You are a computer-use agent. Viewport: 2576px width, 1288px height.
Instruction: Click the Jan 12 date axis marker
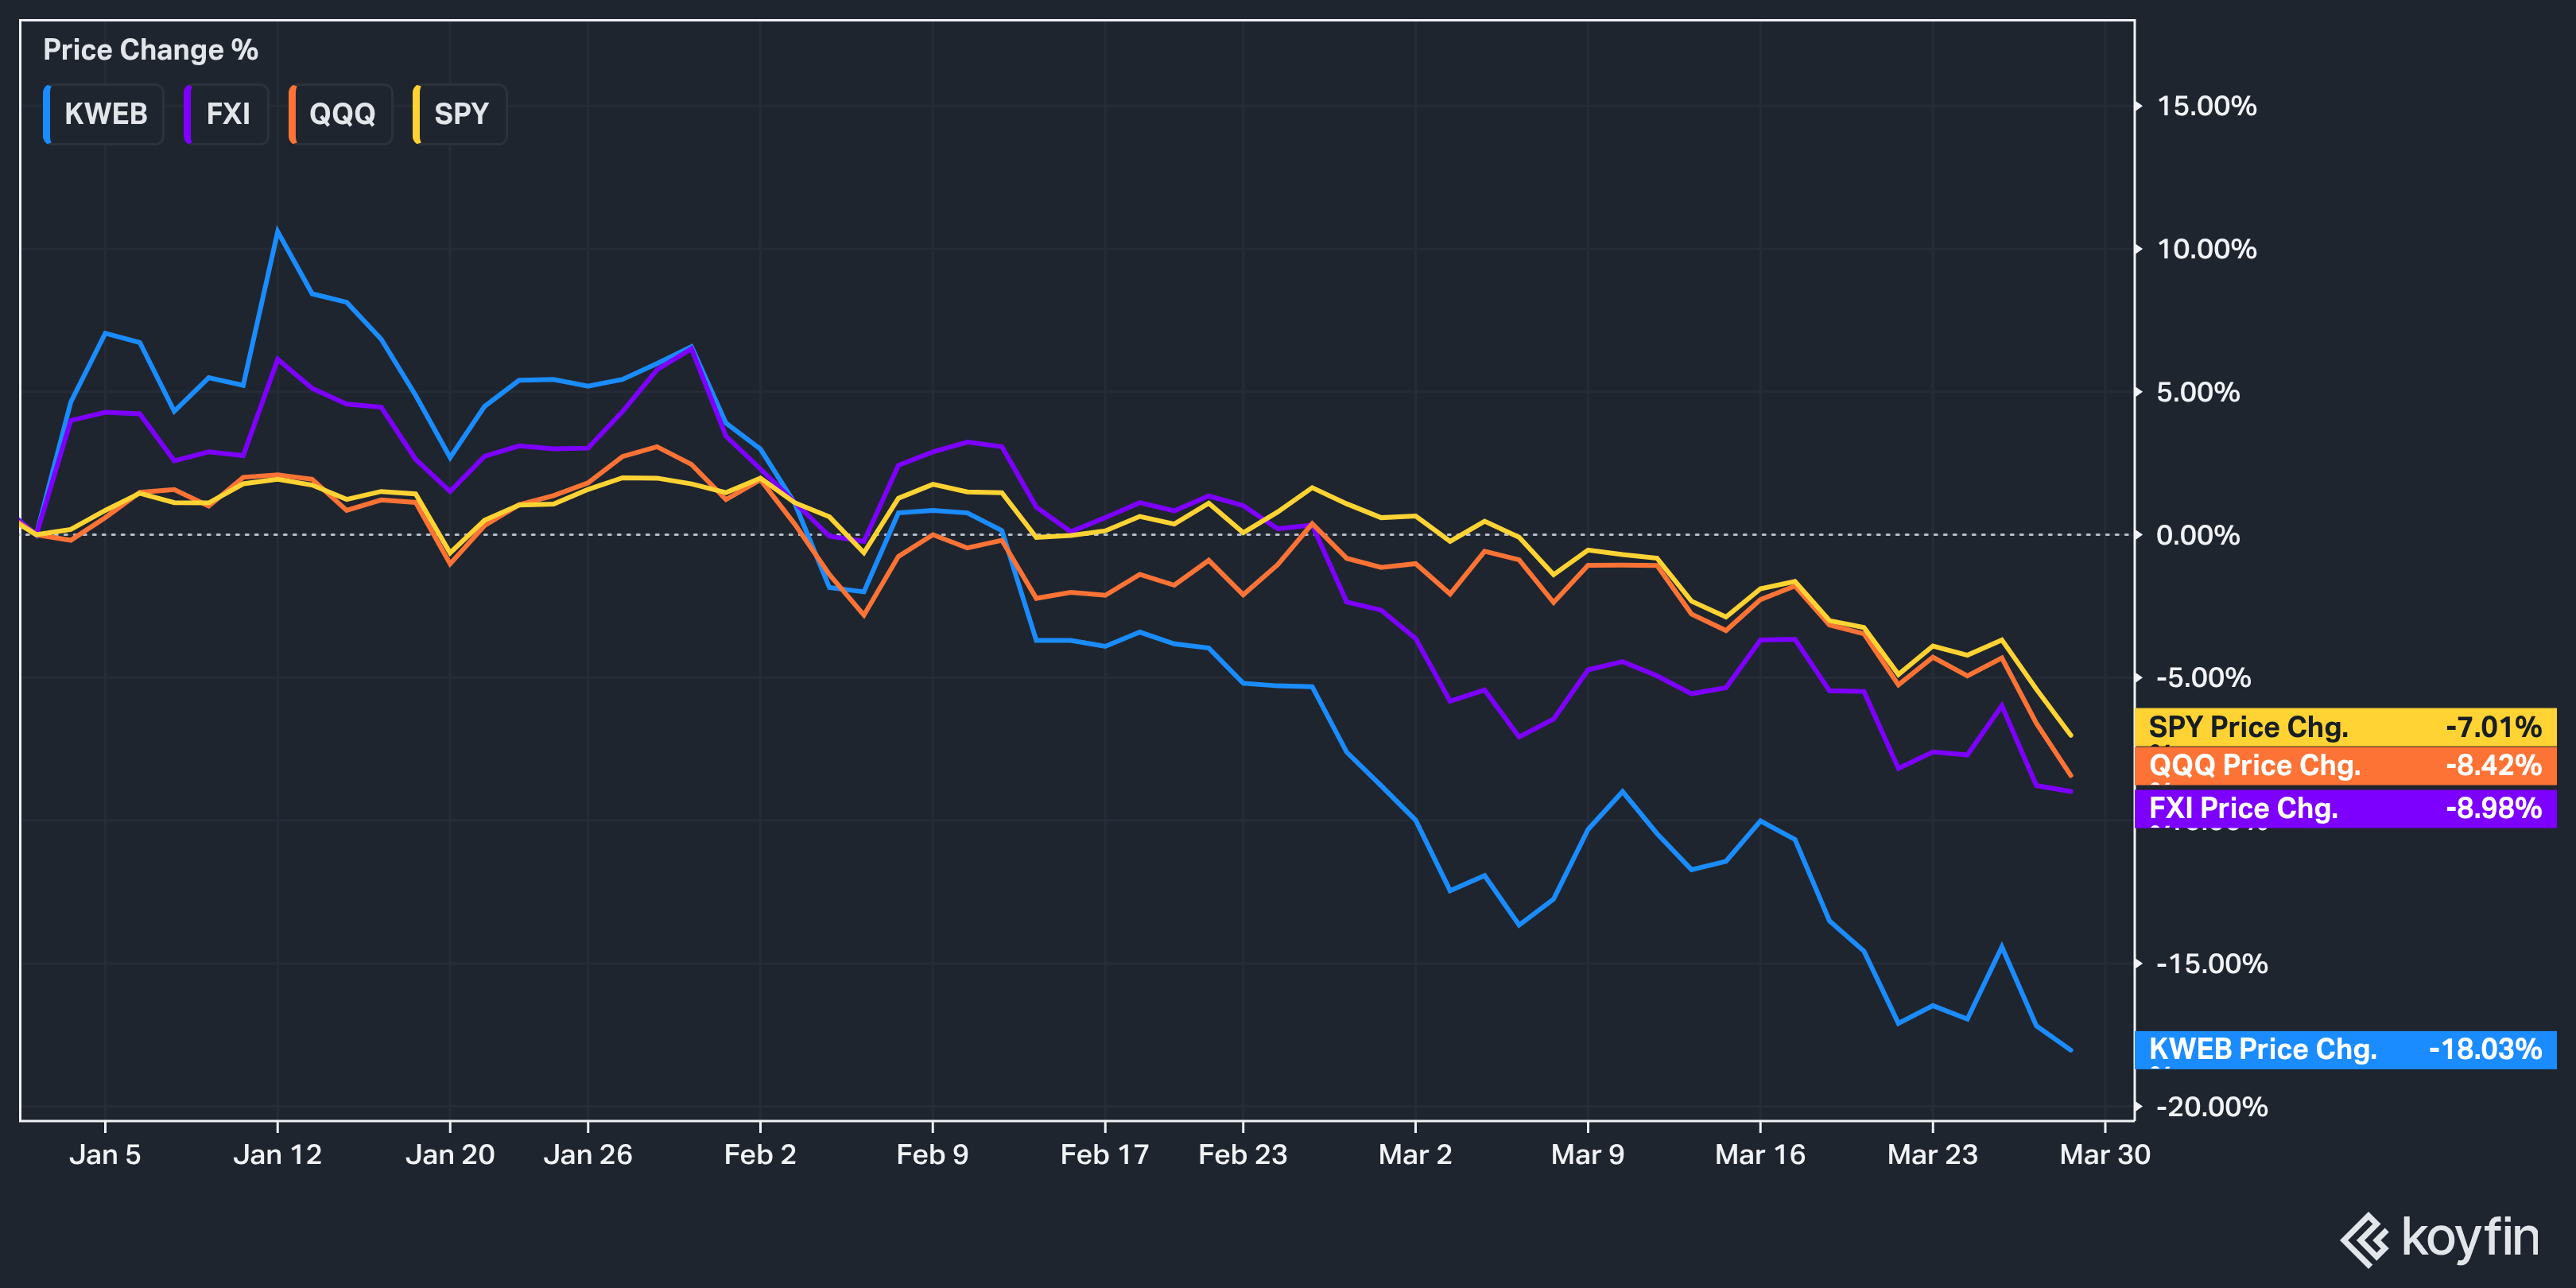click(x=277, y=1154)
